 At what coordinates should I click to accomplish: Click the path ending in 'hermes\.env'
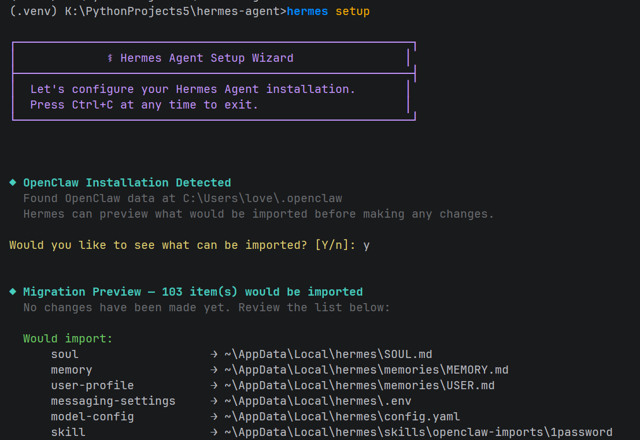tap(317, 401)
